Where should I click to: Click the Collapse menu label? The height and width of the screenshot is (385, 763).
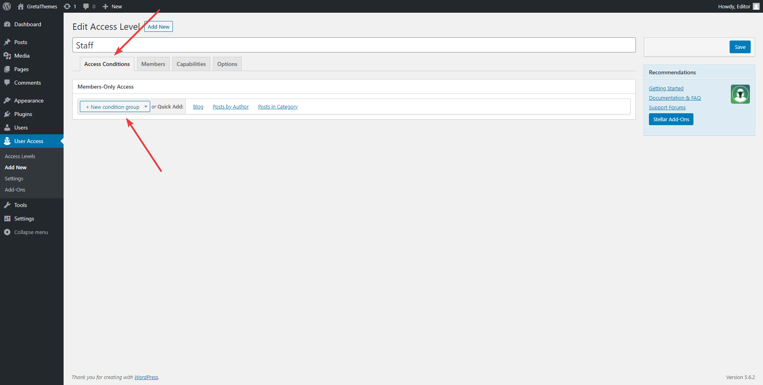(x=31, y=232)
